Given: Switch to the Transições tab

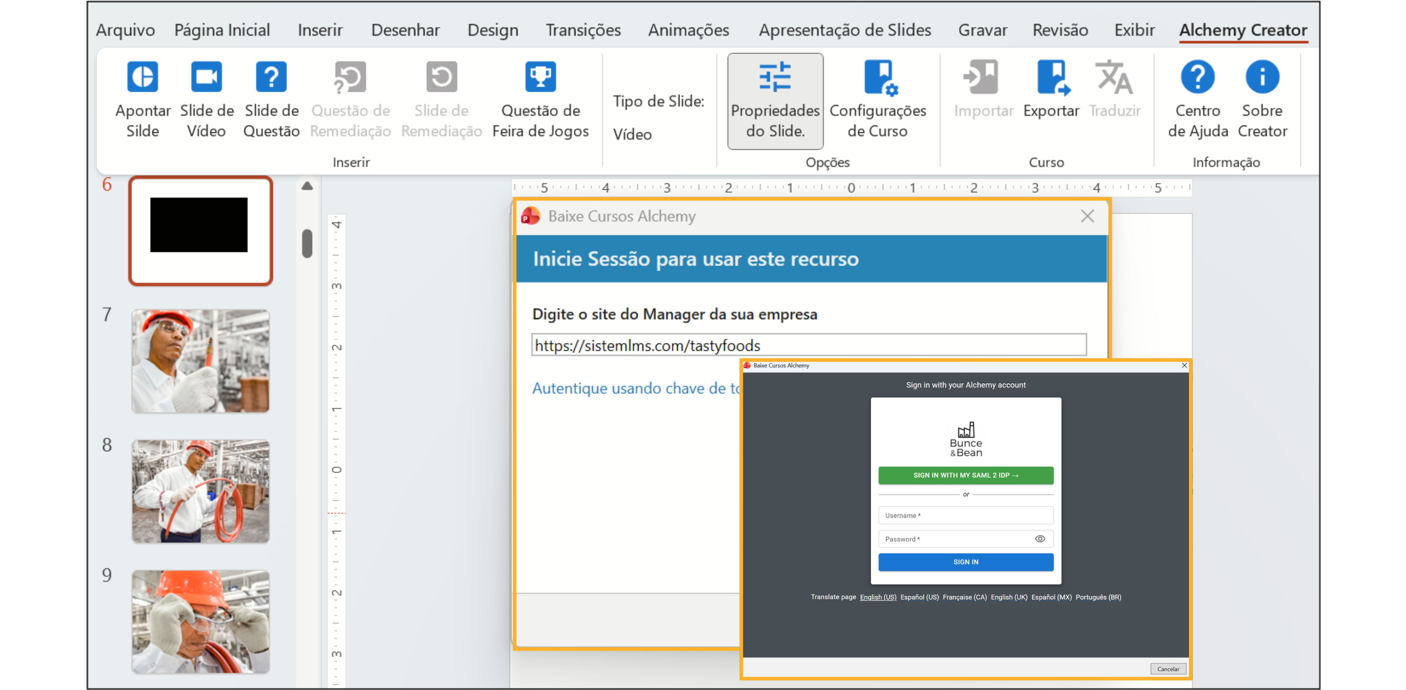Looking at the screenshot, I should point(583,30).
